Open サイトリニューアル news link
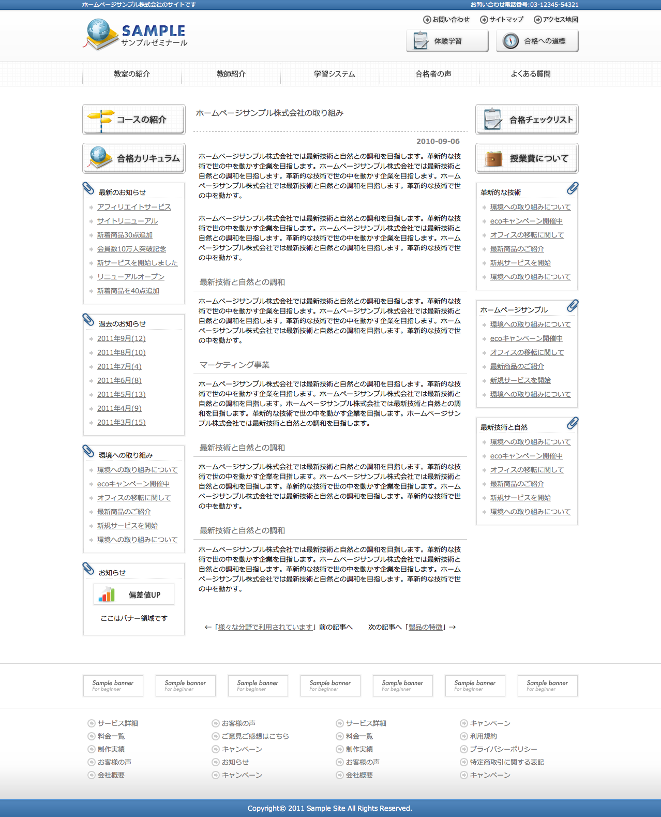This screenshot has height=817, width=661. (127, 221)
